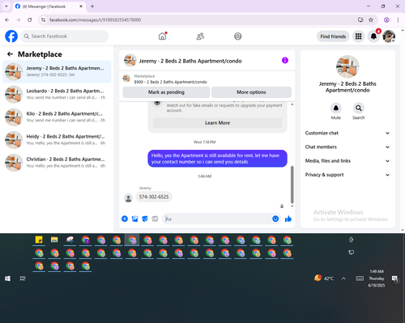Viewport: 405px width, 323px height.
Task: Open File Explorer taskbar icon
Action: [54, 240]
